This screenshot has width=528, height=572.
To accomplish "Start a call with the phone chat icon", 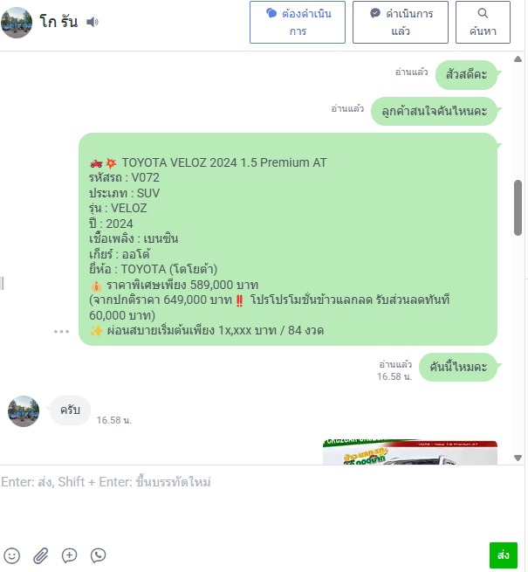I will (x=98, y=555).
